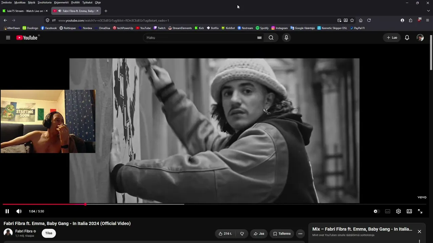The height and width of the screenshot is (243, 433).
Task: Open the Nordea bookmark
Action: coord(85,28)
